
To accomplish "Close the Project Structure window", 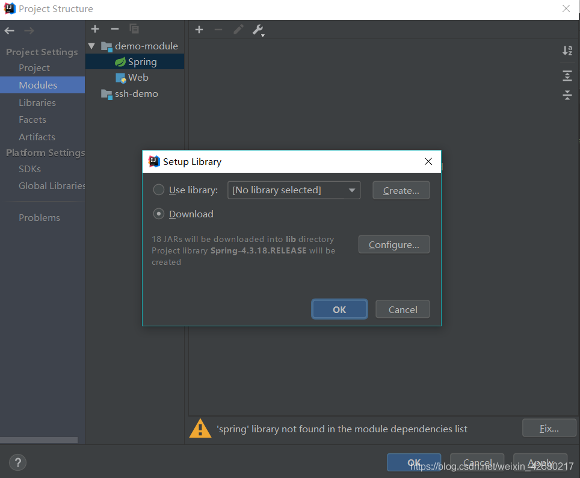I will coord(566,8).
